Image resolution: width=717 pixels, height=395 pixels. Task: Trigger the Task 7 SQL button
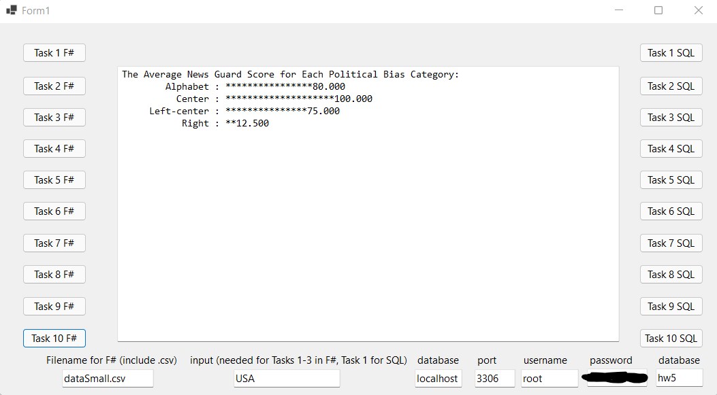pyautogui.click(x=671, y=243)
